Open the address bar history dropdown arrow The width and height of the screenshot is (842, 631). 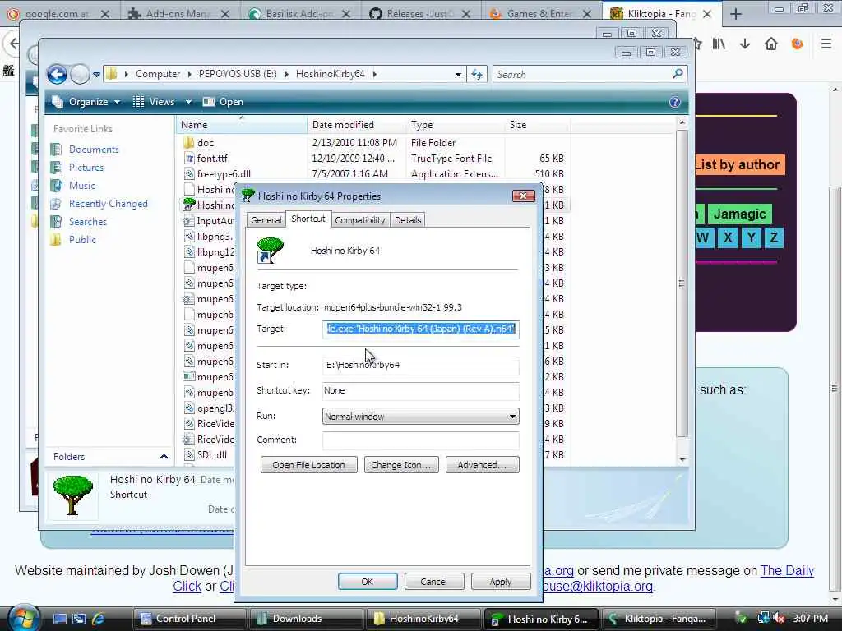pos(458,75)
